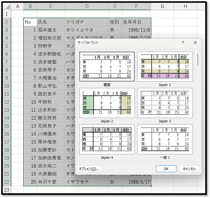
Task: Select row 2 header
Action: [7, 22]
